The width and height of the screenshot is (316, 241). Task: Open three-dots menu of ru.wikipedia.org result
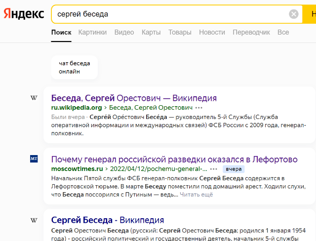coord(198,108)
